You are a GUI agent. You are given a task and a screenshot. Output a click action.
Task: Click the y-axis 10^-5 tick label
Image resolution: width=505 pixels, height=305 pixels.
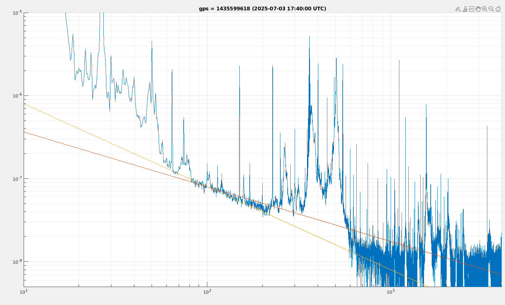point(17,13)
